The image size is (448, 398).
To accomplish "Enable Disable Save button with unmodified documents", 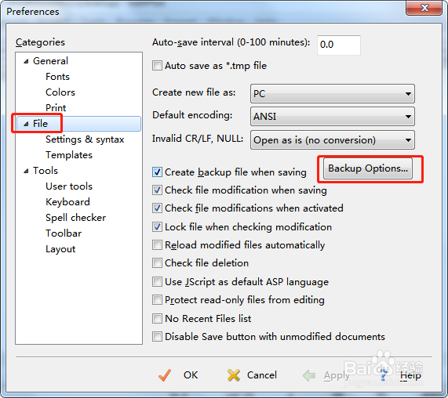I will coord(157,337).
